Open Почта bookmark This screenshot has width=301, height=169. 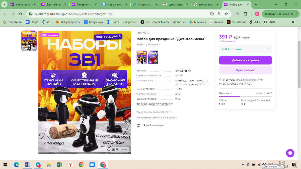[32, 22]
